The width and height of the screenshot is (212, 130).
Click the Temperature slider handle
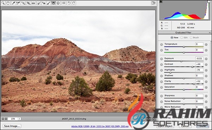point(184,47)
